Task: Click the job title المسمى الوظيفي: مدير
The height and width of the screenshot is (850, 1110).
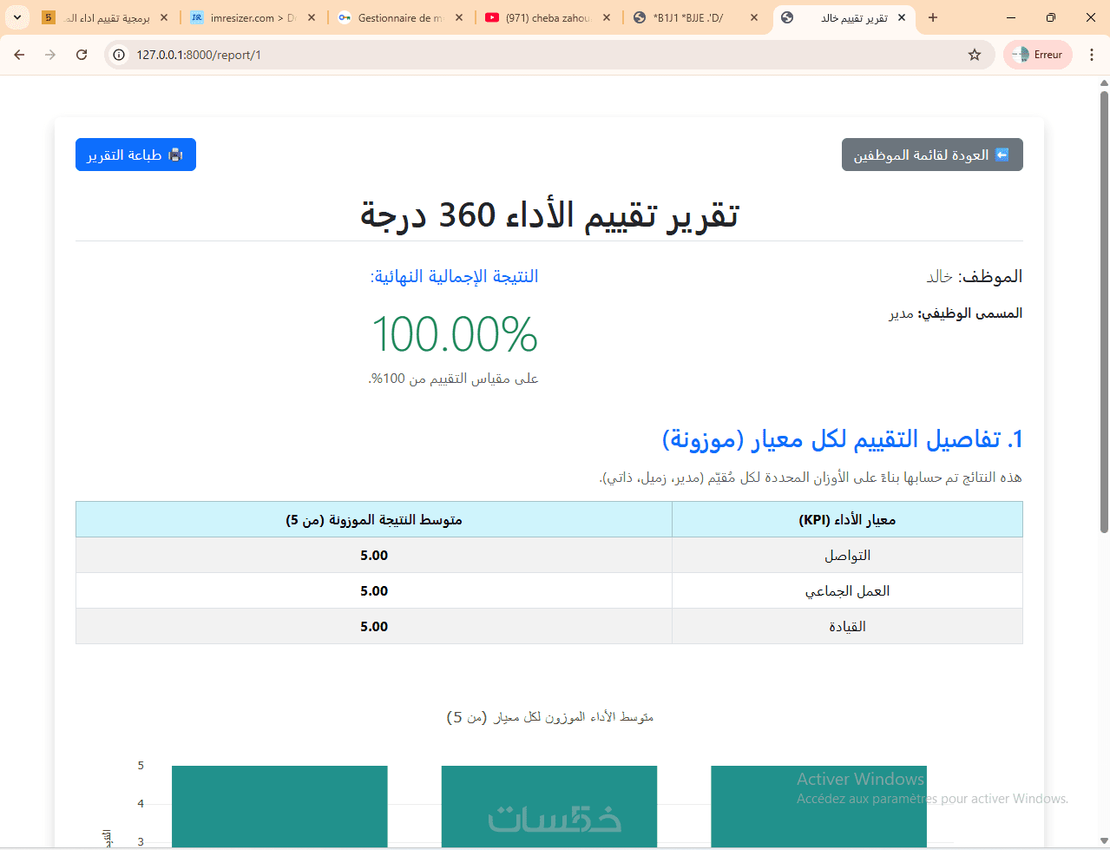Action: (956, 313)
